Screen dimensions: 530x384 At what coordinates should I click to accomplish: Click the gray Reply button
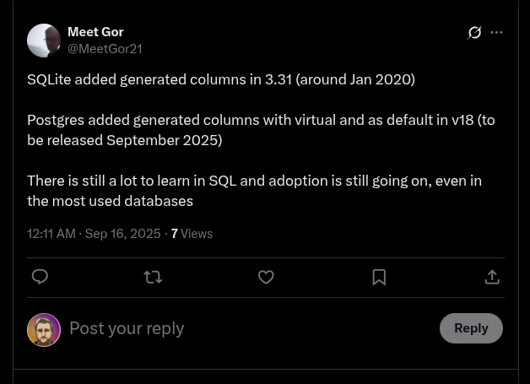click(x=471, y=328)
